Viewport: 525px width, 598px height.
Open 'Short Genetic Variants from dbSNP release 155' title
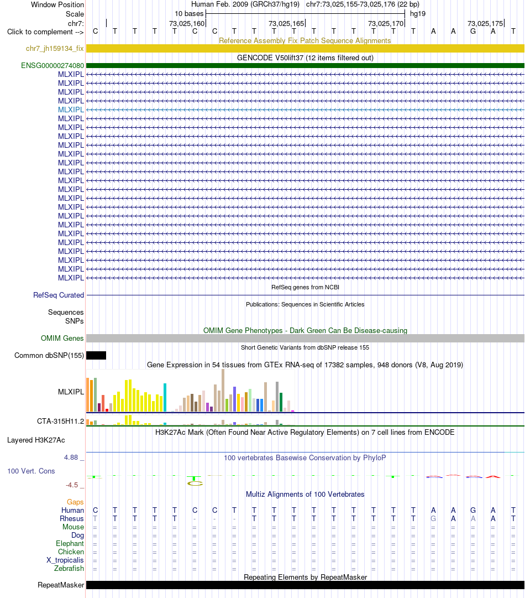click(x=305, y=347)
